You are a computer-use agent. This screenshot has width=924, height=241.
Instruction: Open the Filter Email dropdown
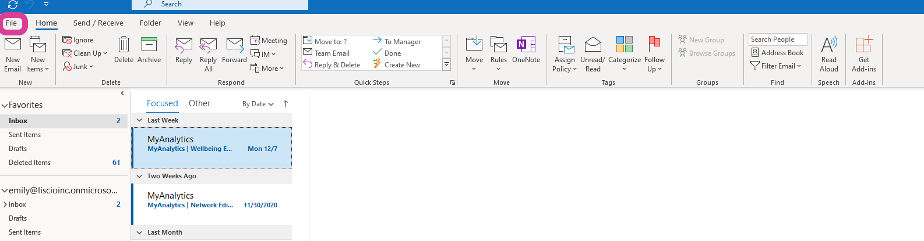tap(776, 66)
